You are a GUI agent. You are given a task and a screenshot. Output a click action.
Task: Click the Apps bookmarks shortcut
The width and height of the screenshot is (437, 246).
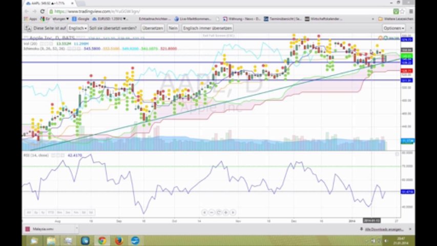[31, 19]
